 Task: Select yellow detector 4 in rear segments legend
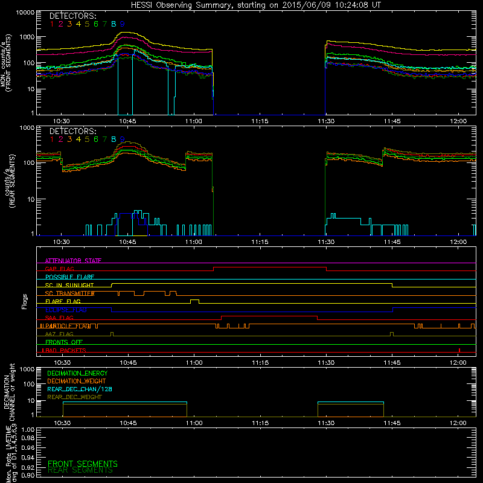click(78, 139)
